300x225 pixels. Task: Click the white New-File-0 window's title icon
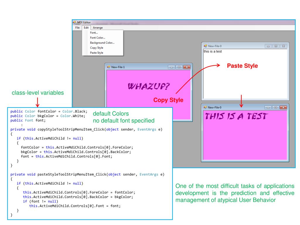[205, 46]
